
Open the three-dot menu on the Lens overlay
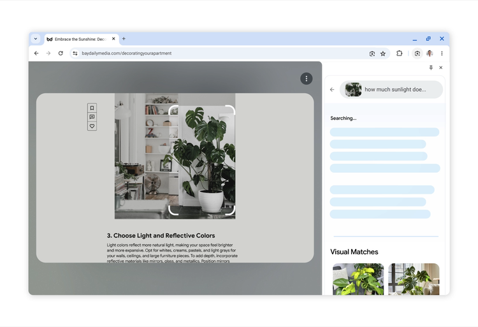coord(306,78)
